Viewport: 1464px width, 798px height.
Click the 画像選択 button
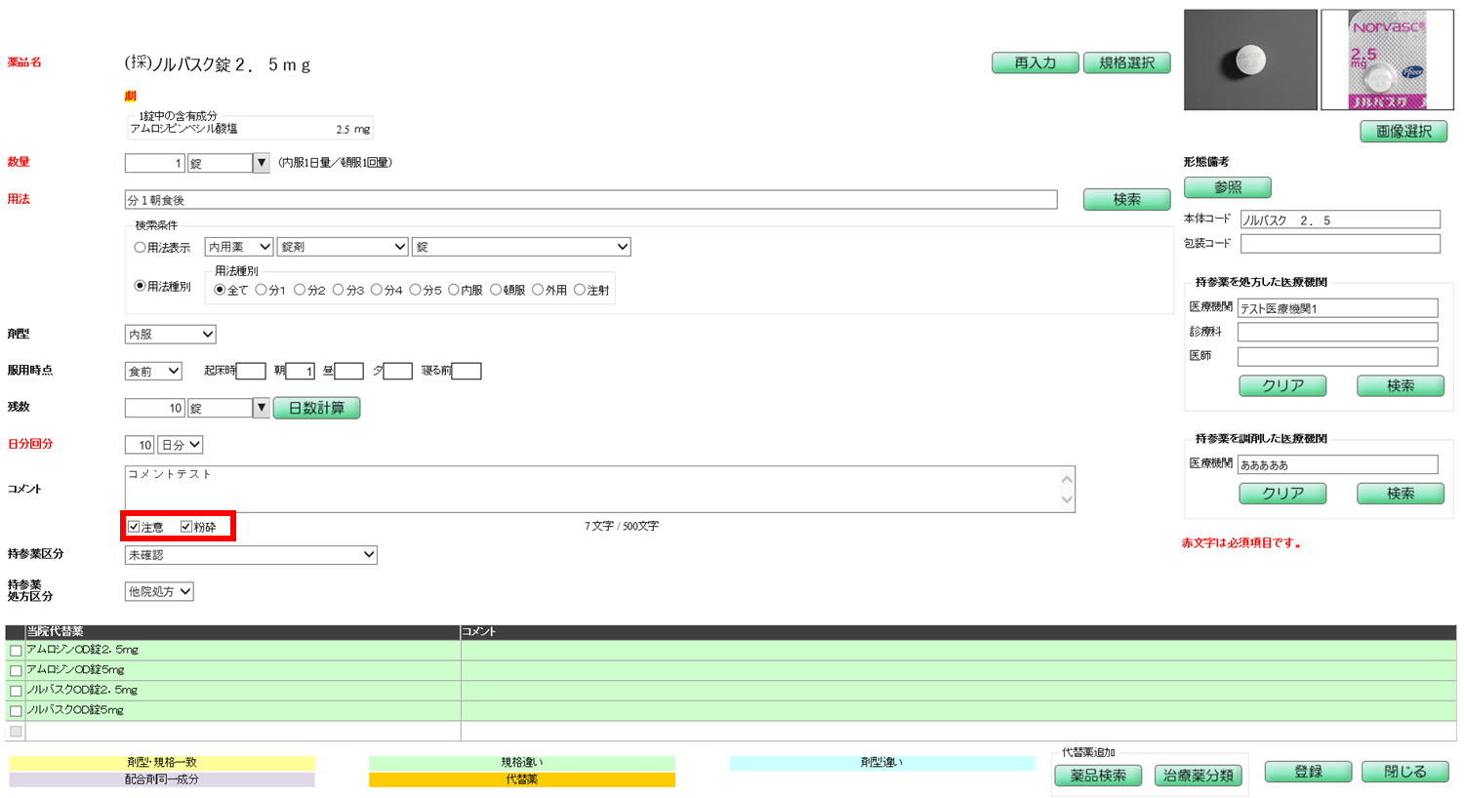point(1403,132)
